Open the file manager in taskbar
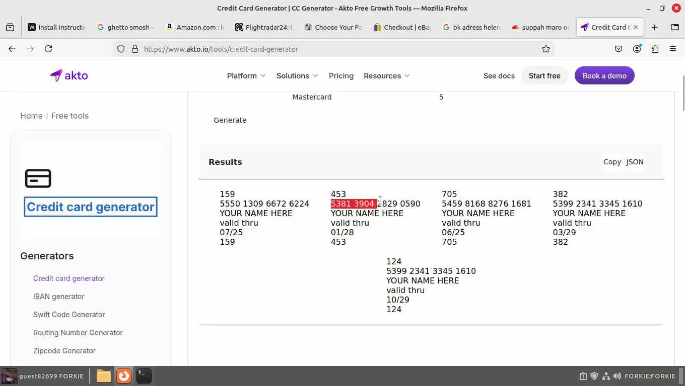 [104, 376]
